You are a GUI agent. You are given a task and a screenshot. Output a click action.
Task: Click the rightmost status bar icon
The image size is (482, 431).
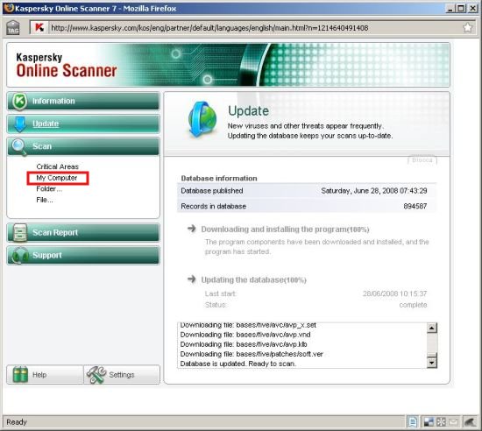coord(470,422)
